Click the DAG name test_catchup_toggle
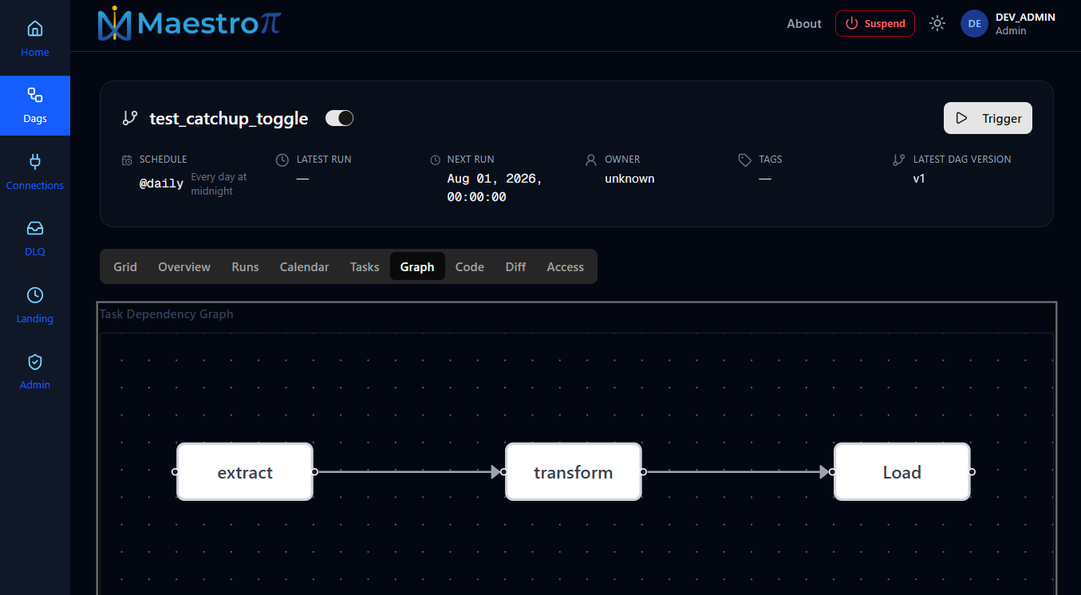 (x=229, y=118)
